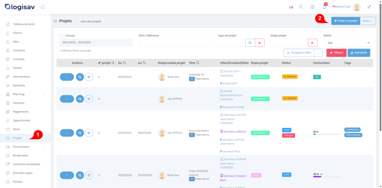
Task: Click the Créer un projet button
Action: [x=345, y=21]
